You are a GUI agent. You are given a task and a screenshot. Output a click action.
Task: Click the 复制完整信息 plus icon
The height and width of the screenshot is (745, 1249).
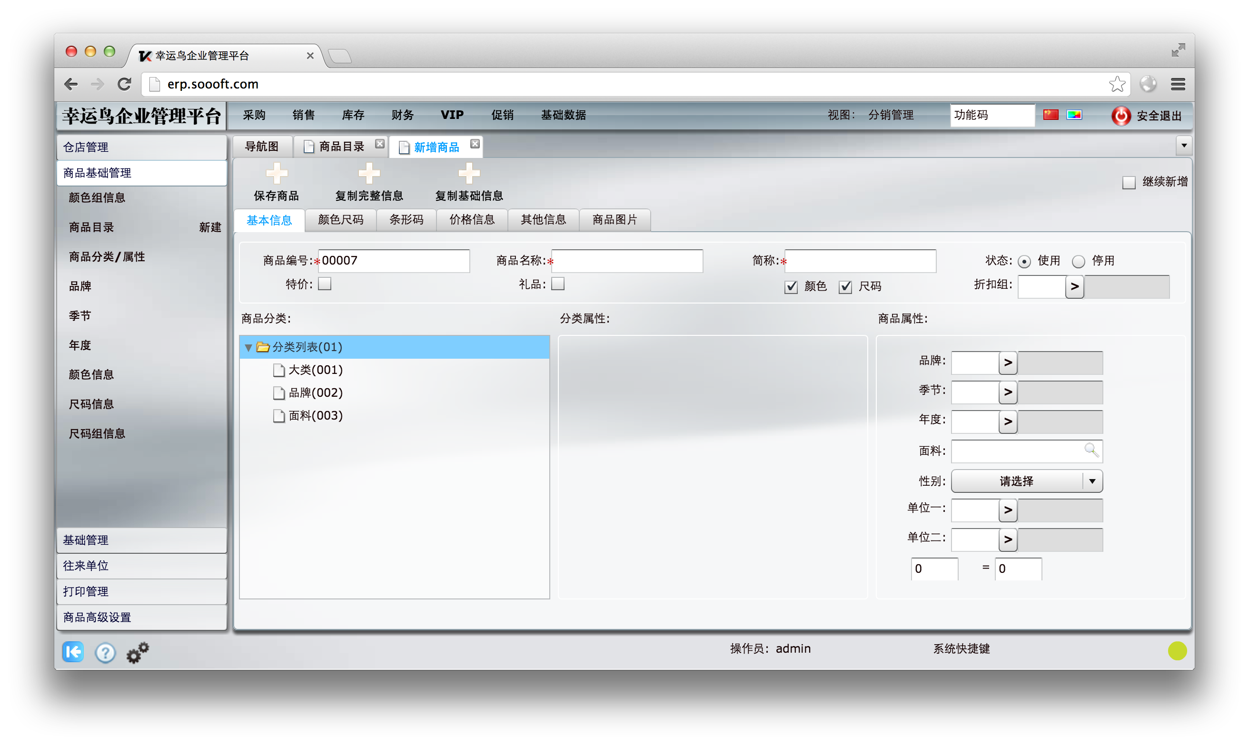point(369,173)
